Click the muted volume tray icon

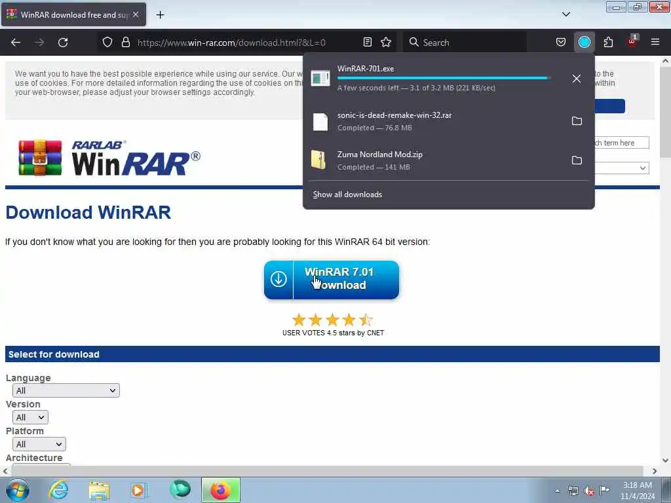point(589,491)
